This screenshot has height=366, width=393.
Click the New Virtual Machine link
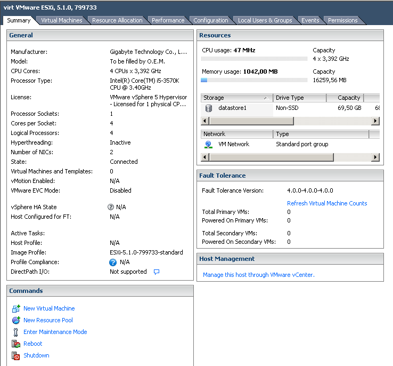tap(49, 308)
